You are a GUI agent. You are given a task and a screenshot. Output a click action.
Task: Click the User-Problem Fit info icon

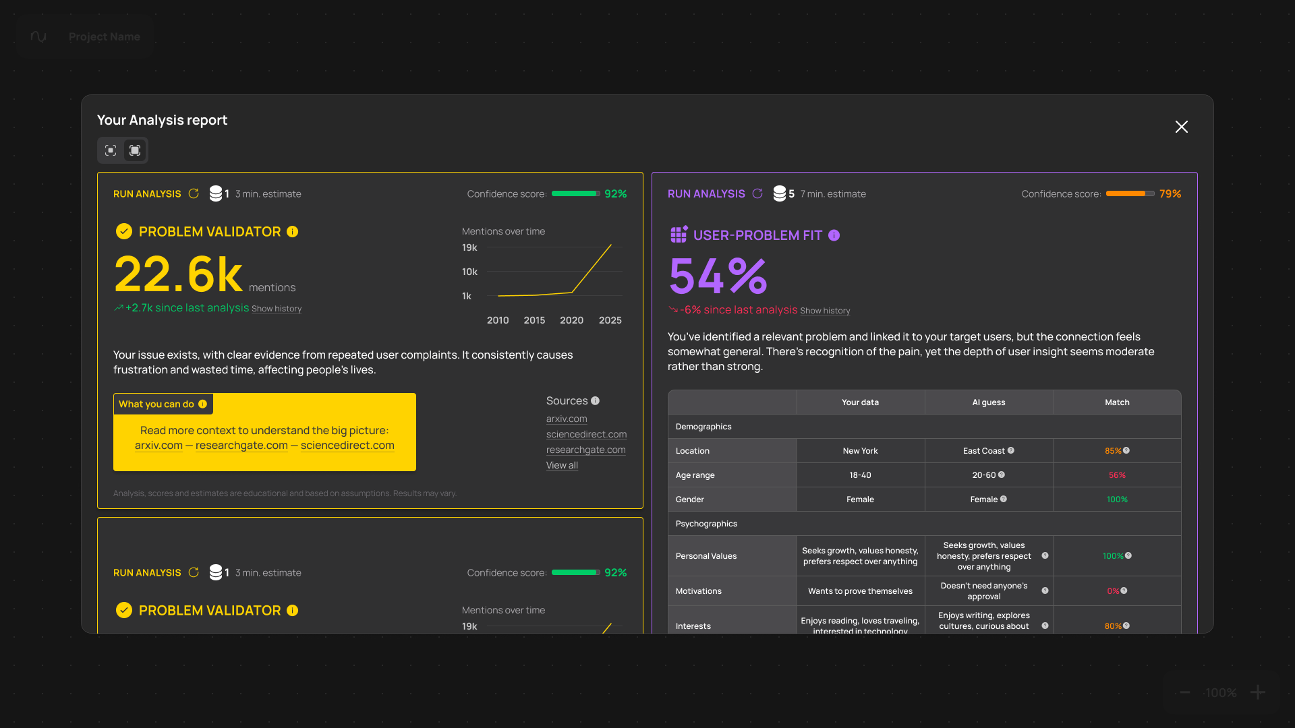click(834, 235)
